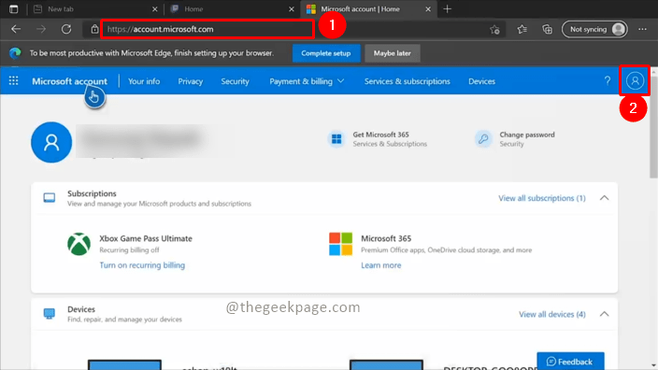Click the Devices monitor icon

(50, 313)
